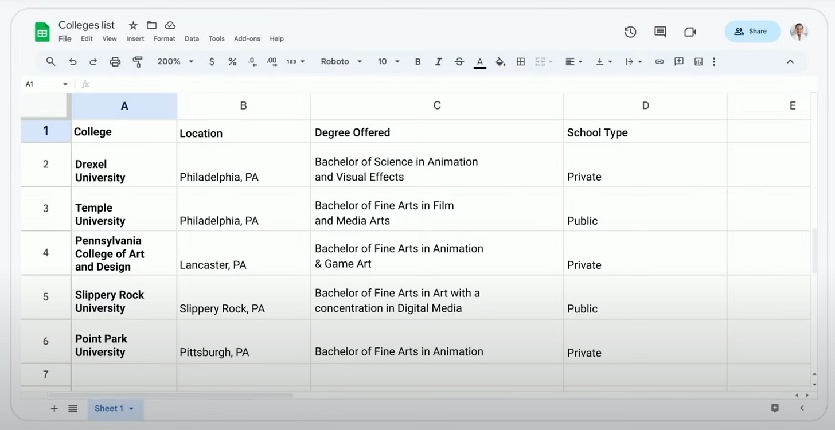835x430 pixels.
Task: Select row 4 header
Action: pyautogui.click(x=46, y=252)
